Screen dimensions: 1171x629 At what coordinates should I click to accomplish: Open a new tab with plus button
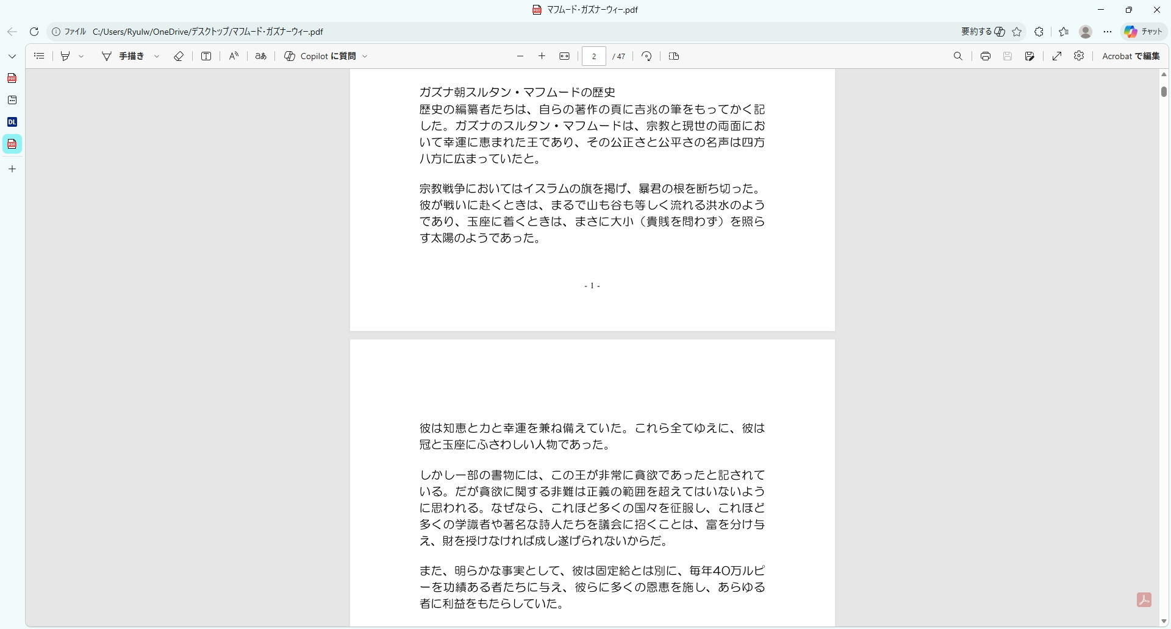click(x=12, y=169)
